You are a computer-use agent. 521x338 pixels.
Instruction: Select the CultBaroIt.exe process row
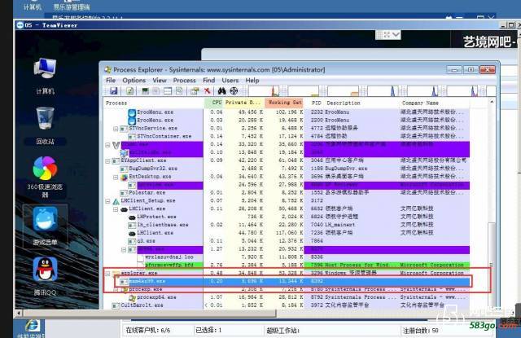287,305
